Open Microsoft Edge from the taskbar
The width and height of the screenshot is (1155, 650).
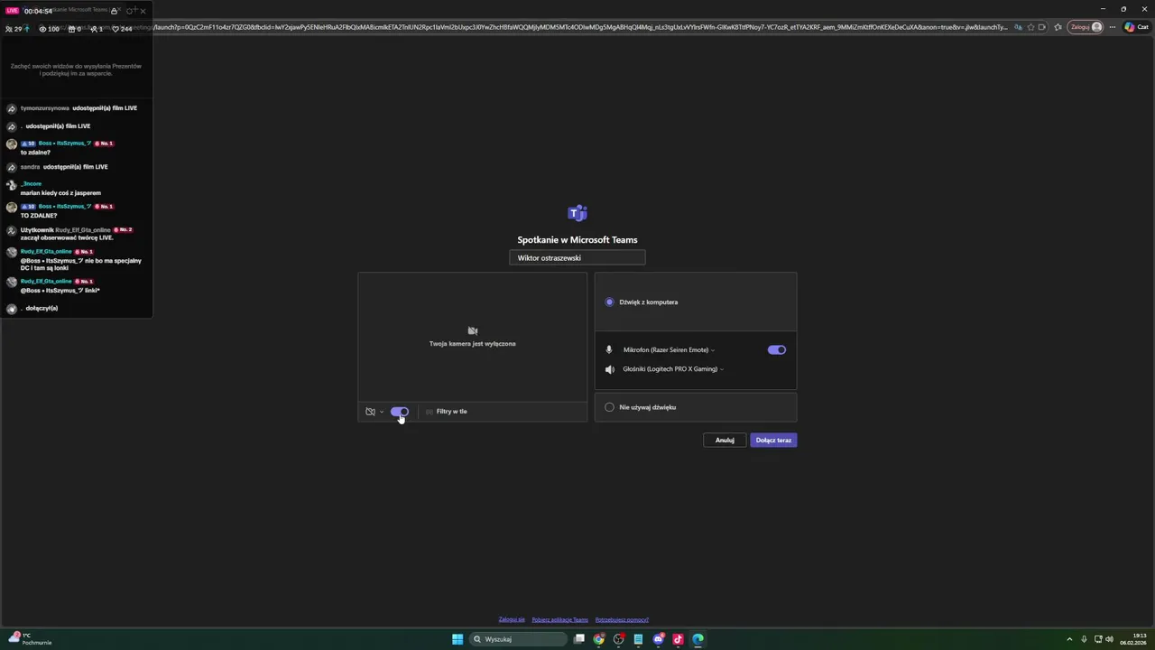coord(698,639)
